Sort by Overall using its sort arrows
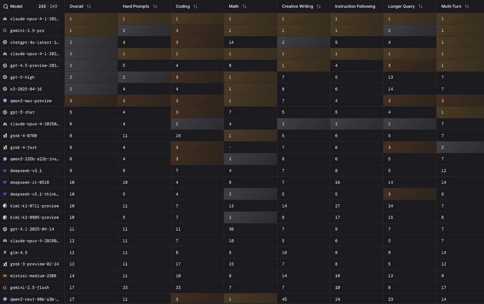This screenshot has height=304, width=484. click(89, 6)
